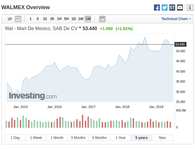
Task: Open the Technical Chart link
Action: [x=176, y=19]
